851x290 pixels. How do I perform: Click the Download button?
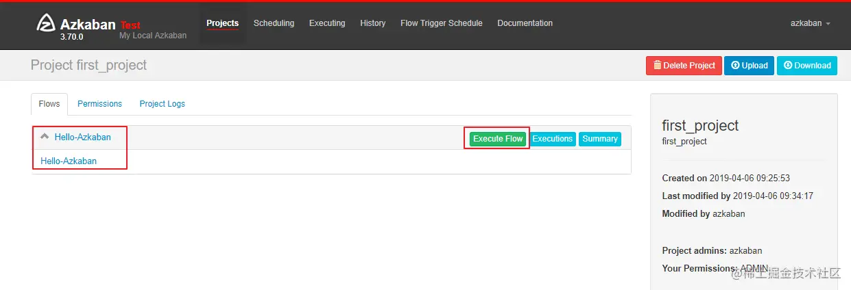(x=807, y=66)
